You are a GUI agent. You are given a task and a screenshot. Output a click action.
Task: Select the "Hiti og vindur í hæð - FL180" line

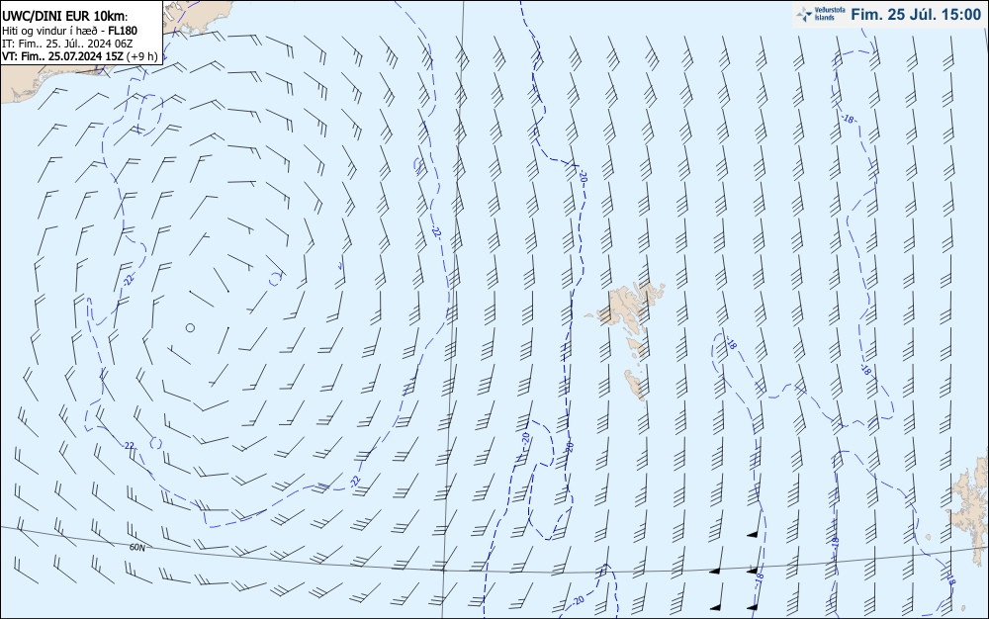70,31
